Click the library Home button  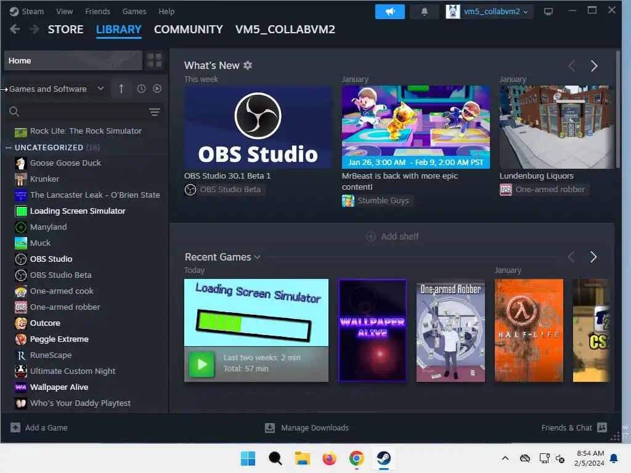tap(73, 60)
